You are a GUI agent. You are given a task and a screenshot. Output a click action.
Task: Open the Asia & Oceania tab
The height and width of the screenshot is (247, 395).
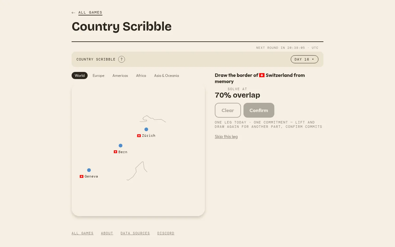pos(166,76)
